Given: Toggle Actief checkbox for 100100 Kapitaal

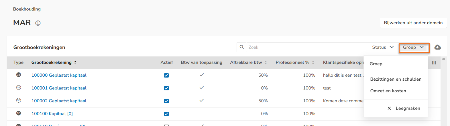Looking at the screenshot, I should (x=166, y=114).
